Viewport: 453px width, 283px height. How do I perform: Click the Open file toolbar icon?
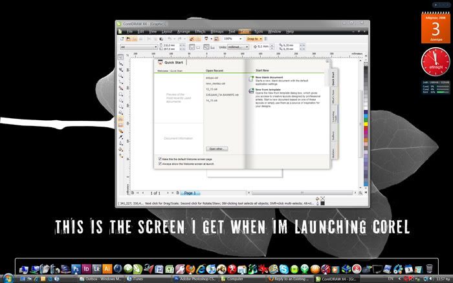129,39
